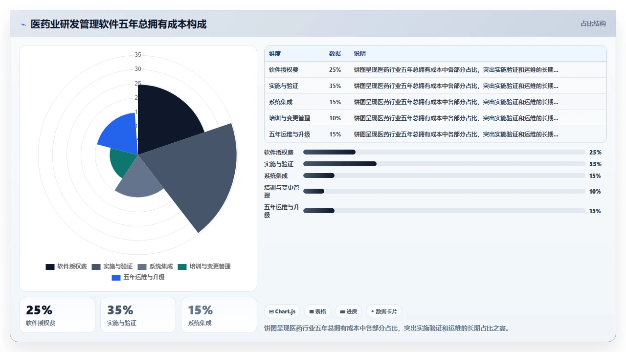
Task: Open the 15% 系统集成 stat card
Action: [x=219, y=315]
